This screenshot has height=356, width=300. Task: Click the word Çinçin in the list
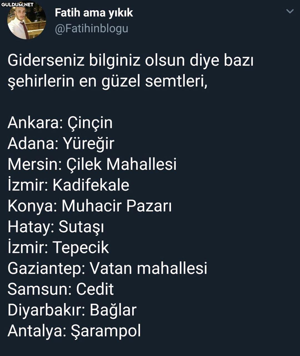click(90, 123)
